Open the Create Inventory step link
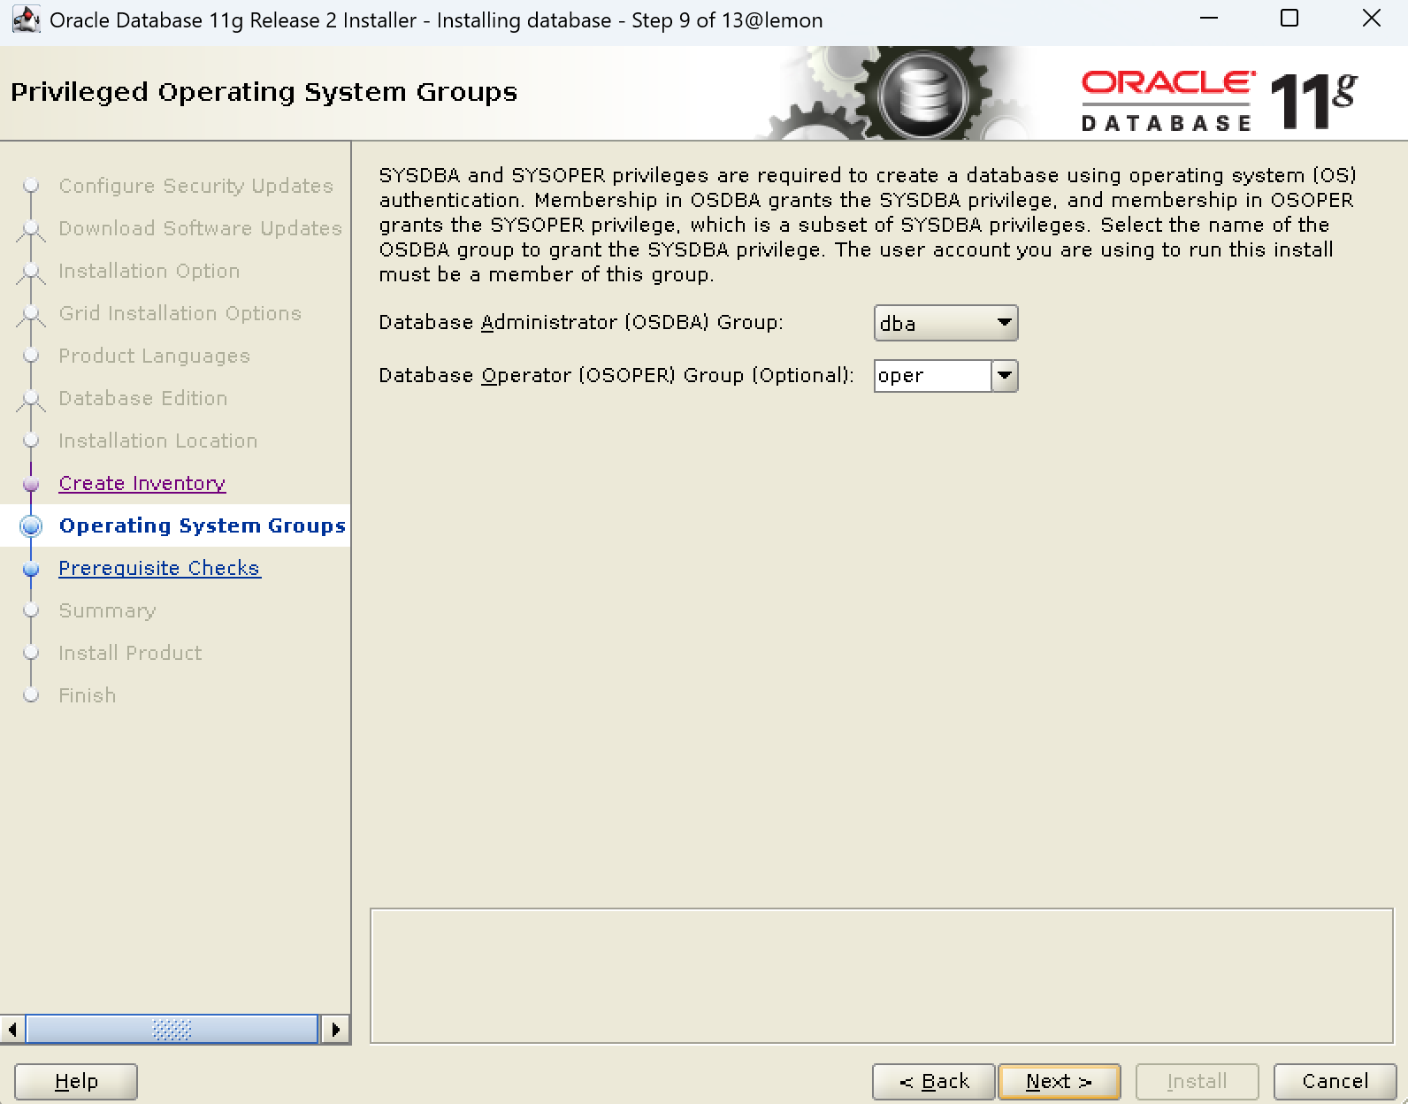Image resolution: width=1408 pixels, height=1104 pixels. coord(142,483)
